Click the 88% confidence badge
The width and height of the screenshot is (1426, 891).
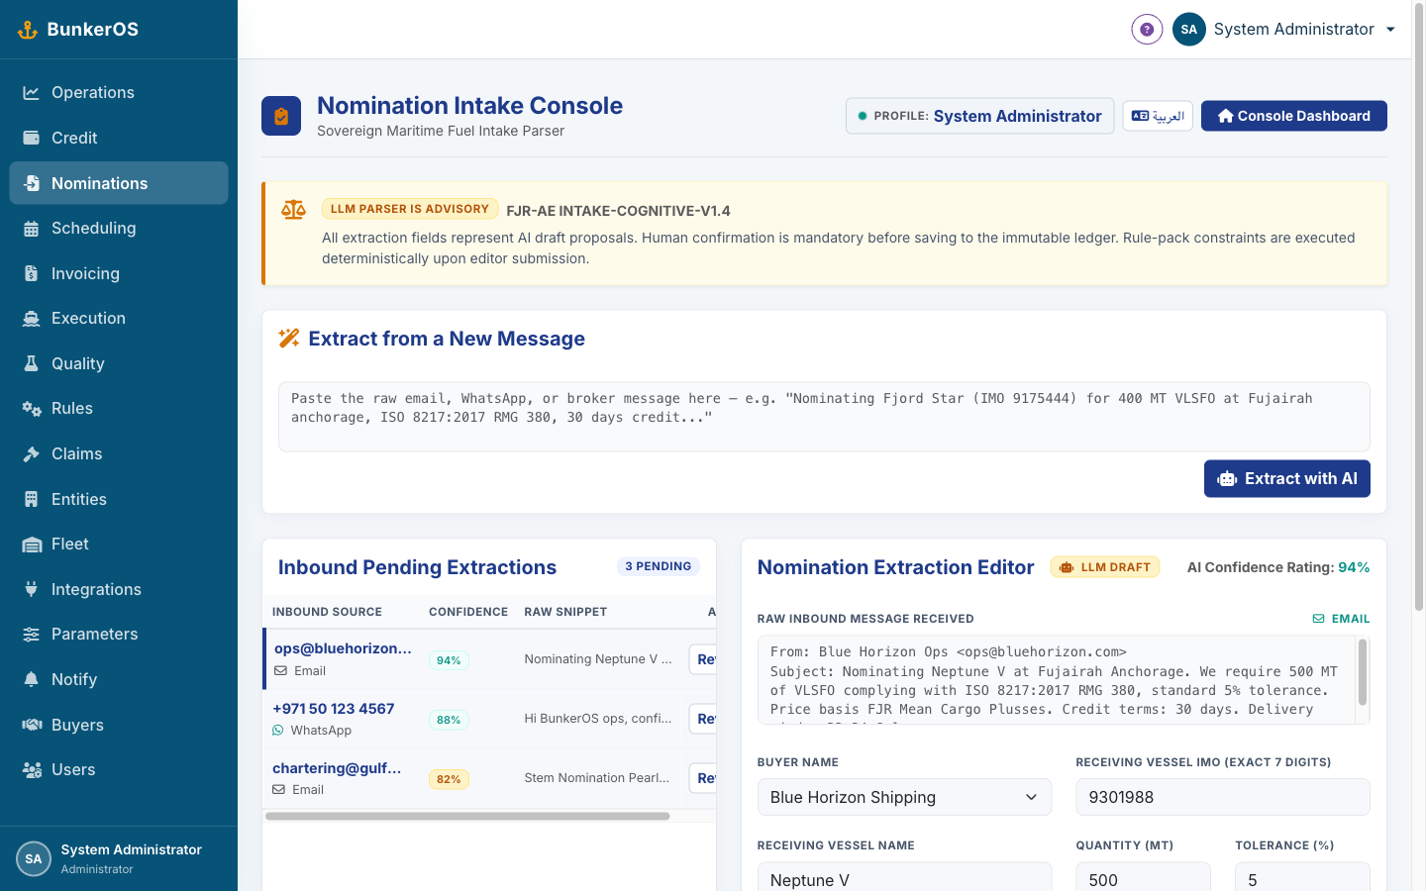449,720
